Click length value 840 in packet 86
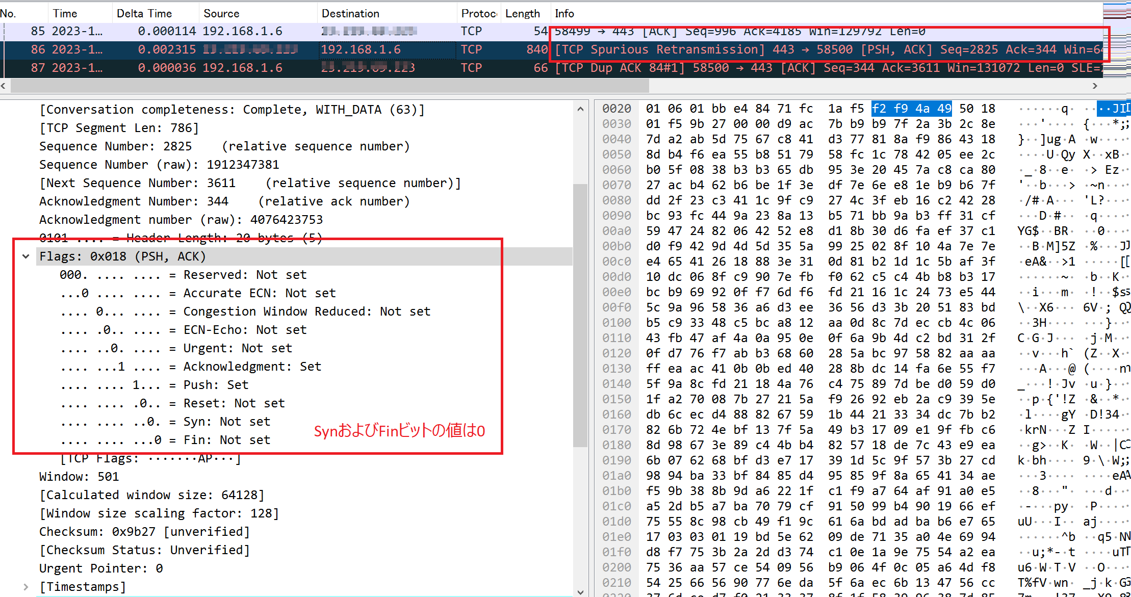Image resolution: width=1131 pixels, height=597 pixels. point(537,49)
